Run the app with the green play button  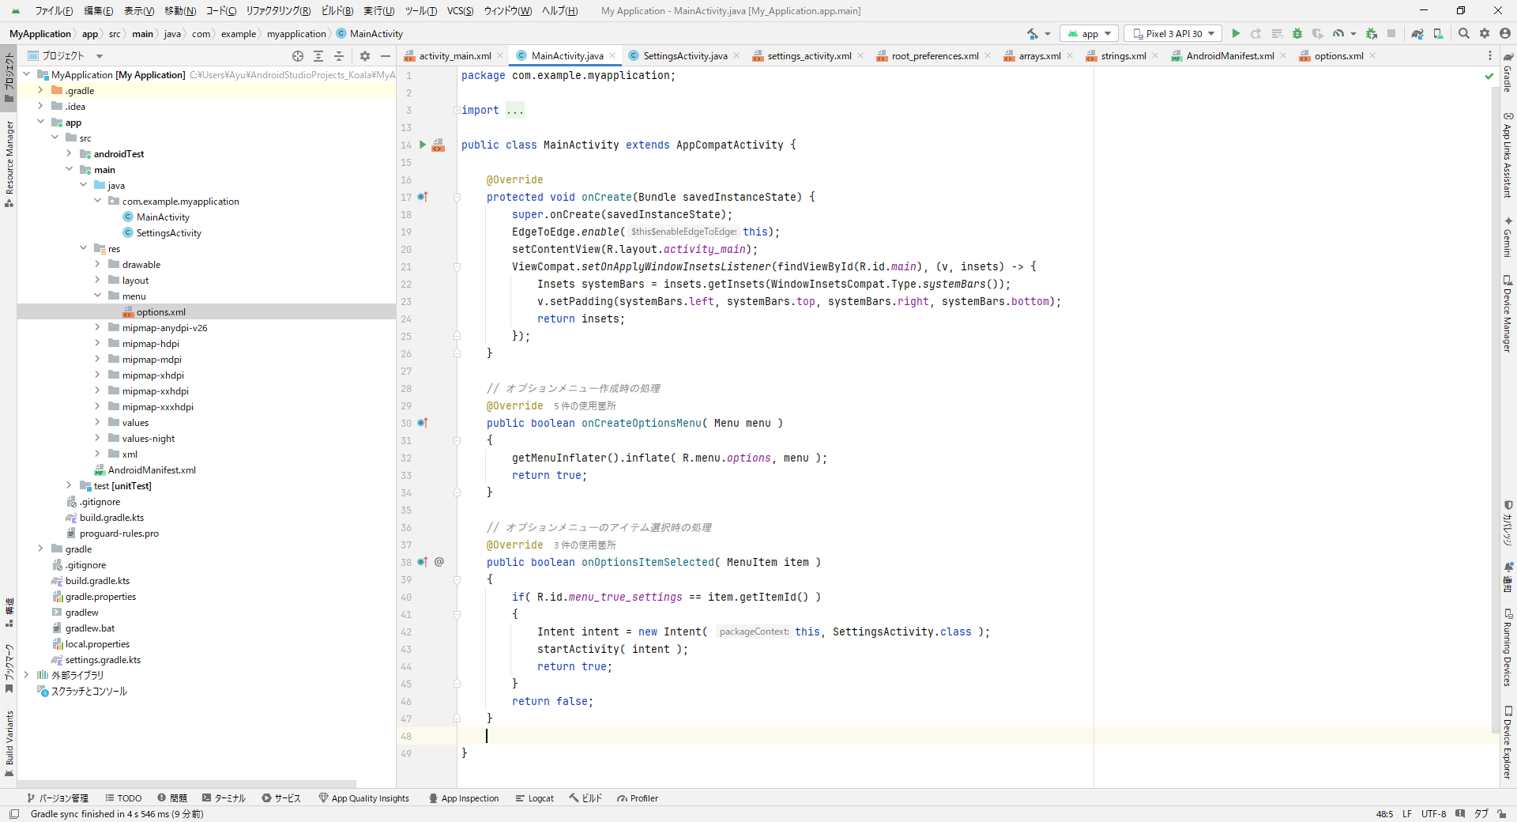[1236, 33]
